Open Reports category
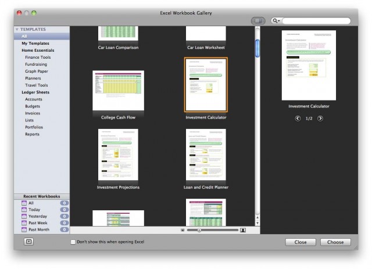372x269 pixels. click(x=32, y=134)
